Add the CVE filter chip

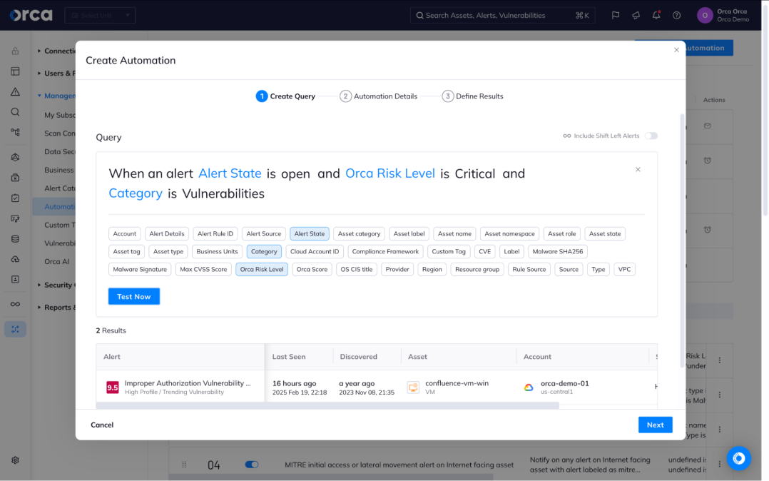point(484,251)
